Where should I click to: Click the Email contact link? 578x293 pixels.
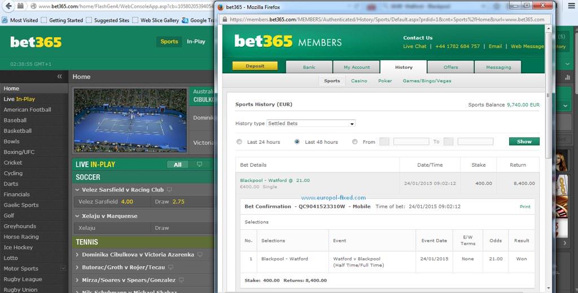coord(495,46)
